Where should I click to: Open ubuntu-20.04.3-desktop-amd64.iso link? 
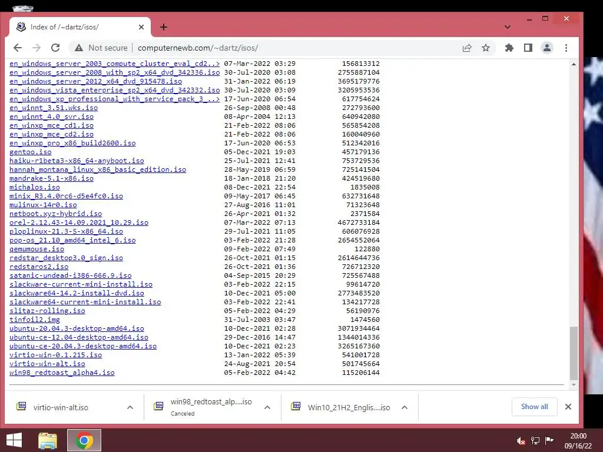77,328
